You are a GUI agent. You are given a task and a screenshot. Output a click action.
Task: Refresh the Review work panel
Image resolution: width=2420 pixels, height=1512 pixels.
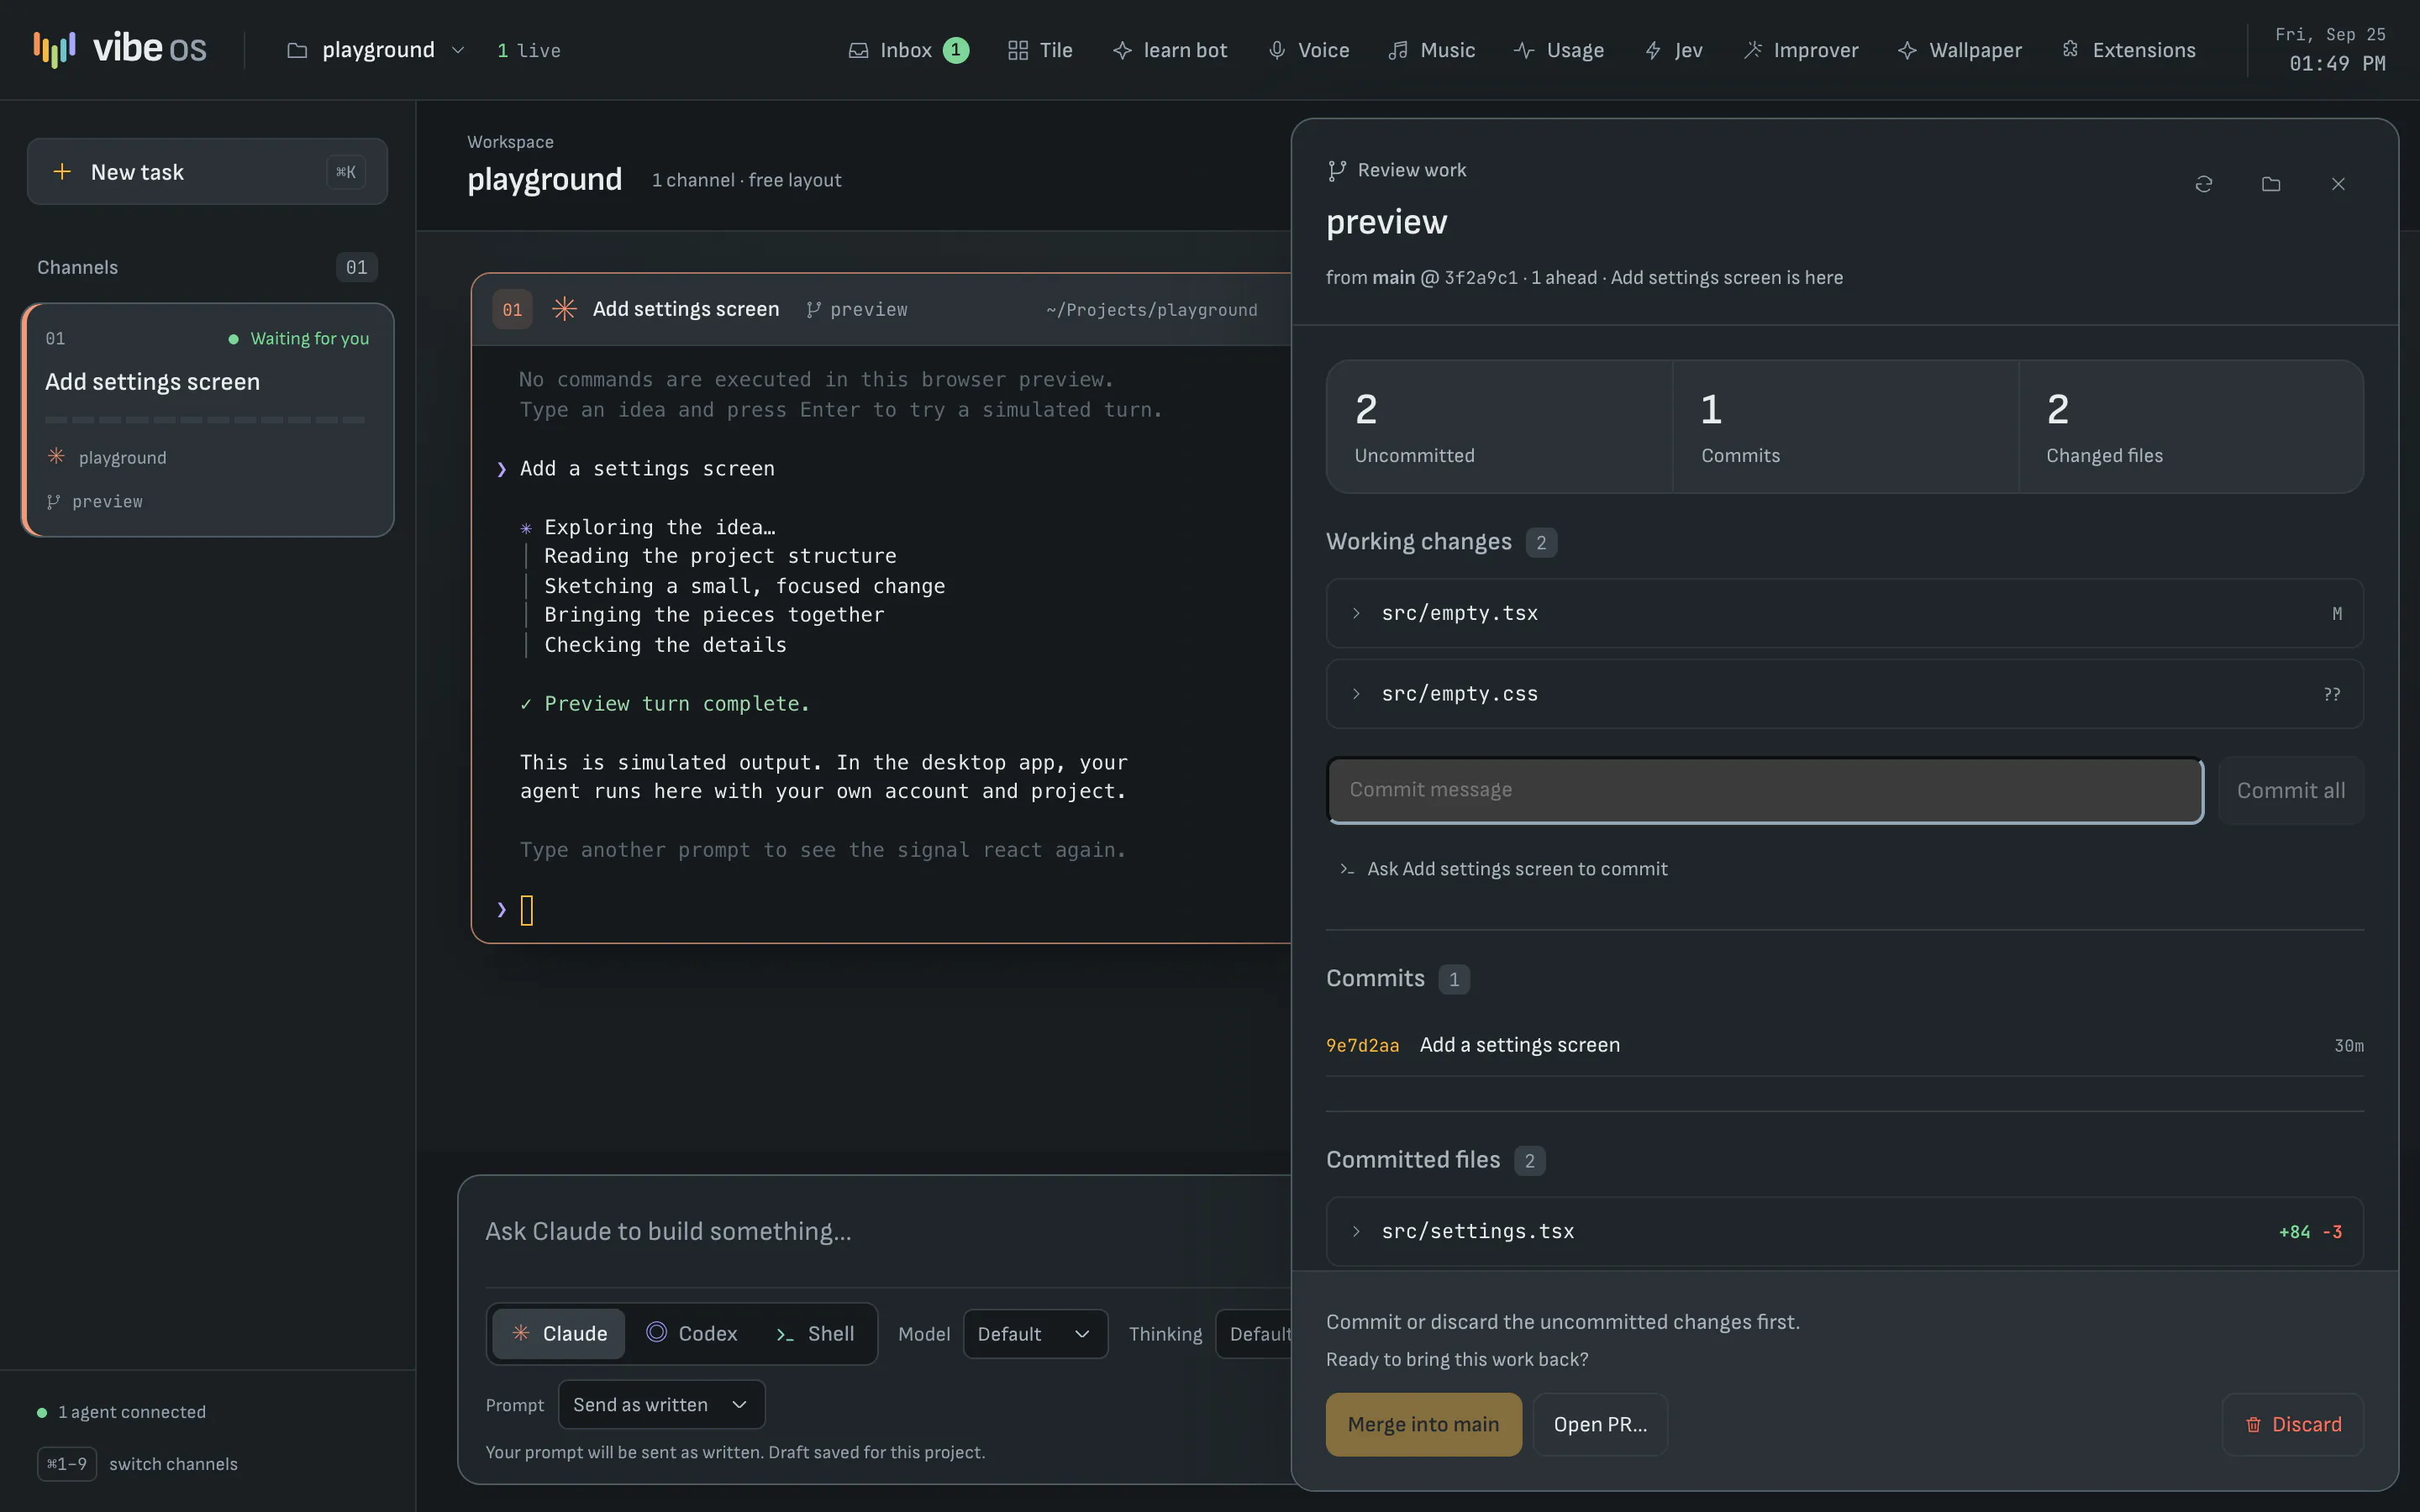tap(2204, 184)
